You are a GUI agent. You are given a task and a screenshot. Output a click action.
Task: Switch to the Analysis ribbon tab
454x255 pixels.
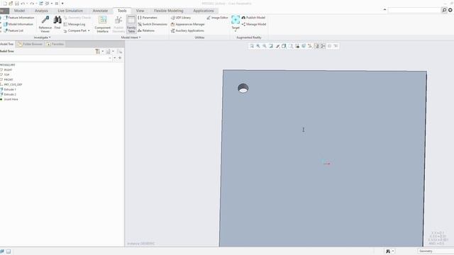41,11
